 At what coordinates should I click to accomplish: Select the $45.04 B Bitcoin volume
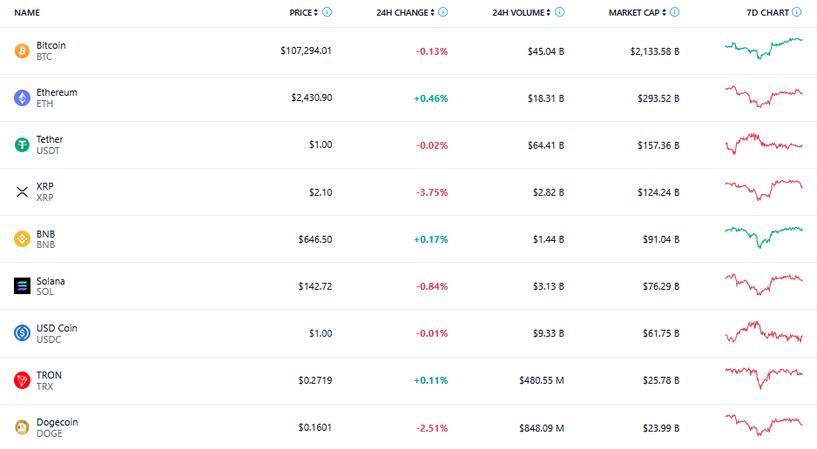point(545,51)
